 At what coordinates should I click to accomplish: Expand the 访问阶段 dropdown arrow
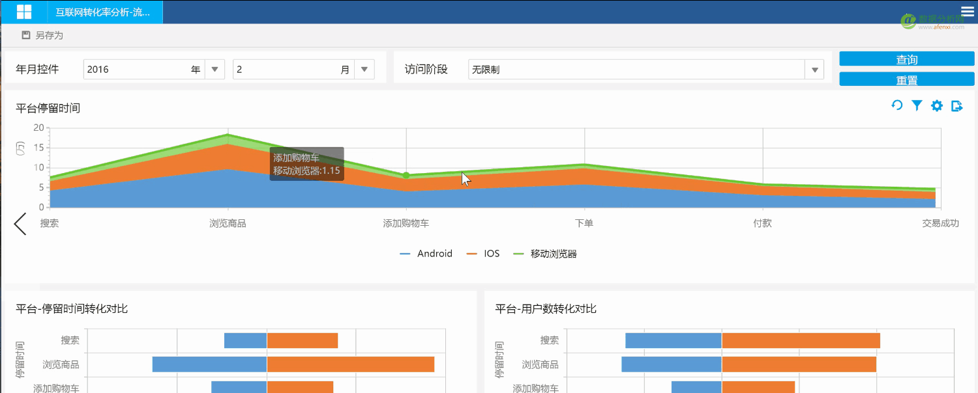(x=814, y=70)
